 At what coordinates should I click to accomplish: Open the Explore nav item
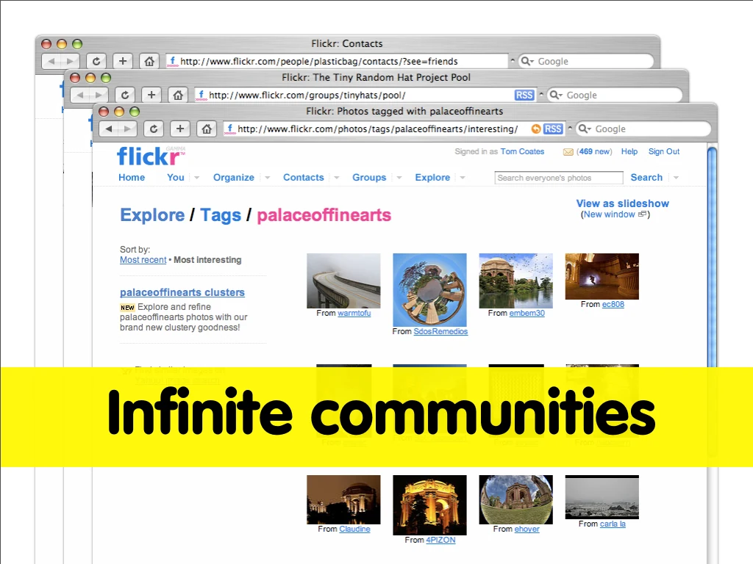pyautogui.click(x=432, y=178)
